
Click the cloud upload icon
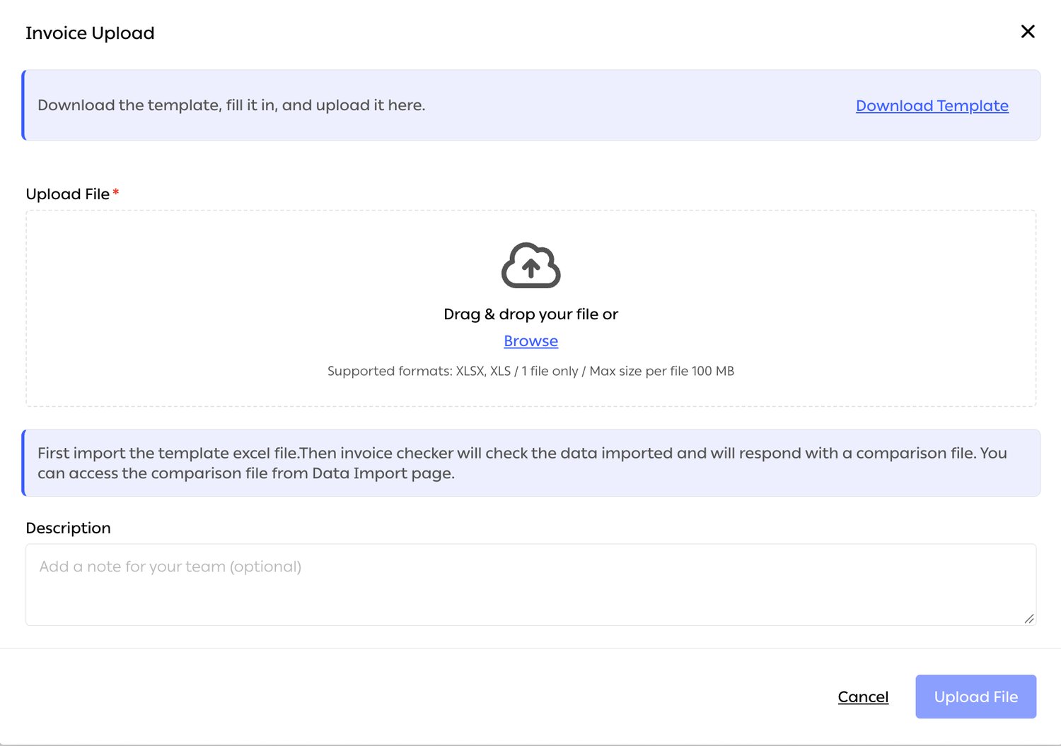pos(531,266)
